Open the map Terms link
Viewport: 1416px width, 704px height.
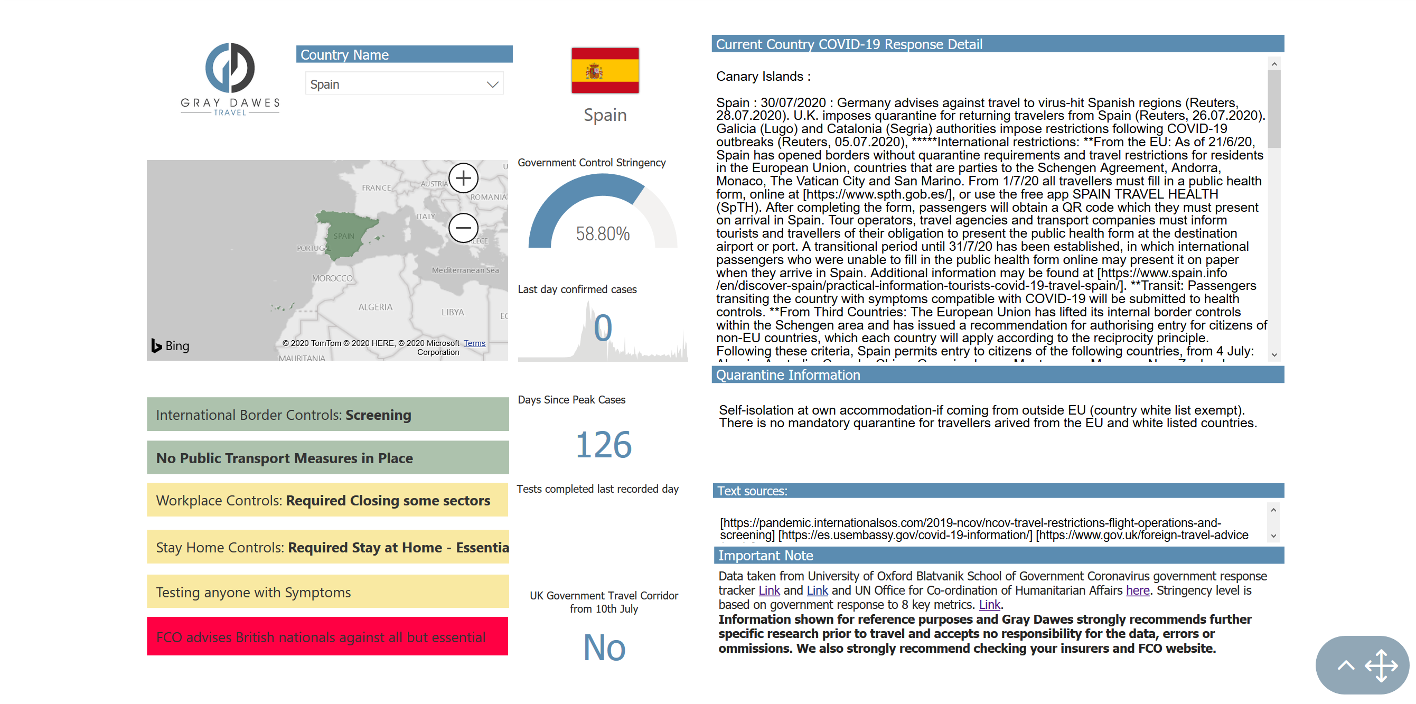point(474,343)
